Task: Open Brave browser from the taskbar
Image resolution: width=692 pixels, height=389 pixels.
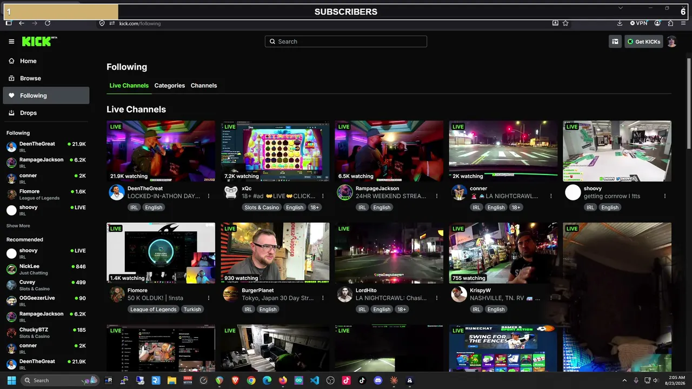Action: [235, 380]
